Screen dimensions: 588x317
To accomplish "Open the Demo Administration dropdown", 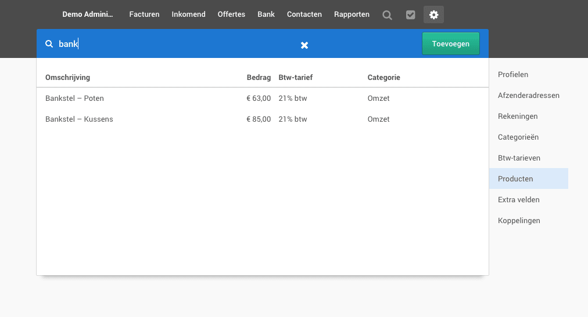I will coord(88,14).
